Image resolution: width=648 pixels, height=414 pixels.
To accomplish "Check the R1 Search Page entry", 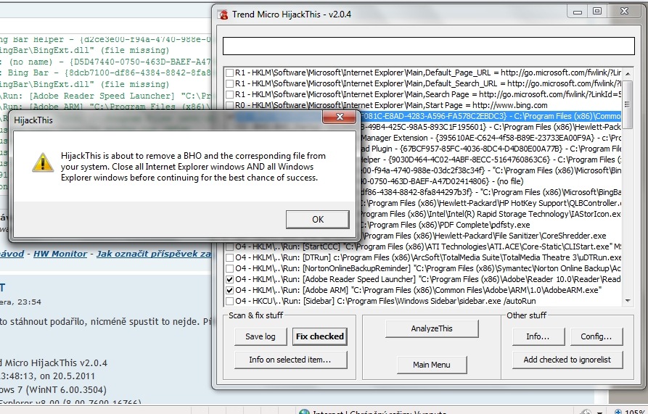I will (x=229, y=94).
